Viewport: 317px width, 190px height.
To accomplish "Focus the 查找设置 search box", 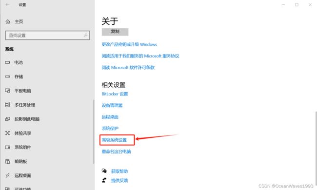I will coord(47,36).
